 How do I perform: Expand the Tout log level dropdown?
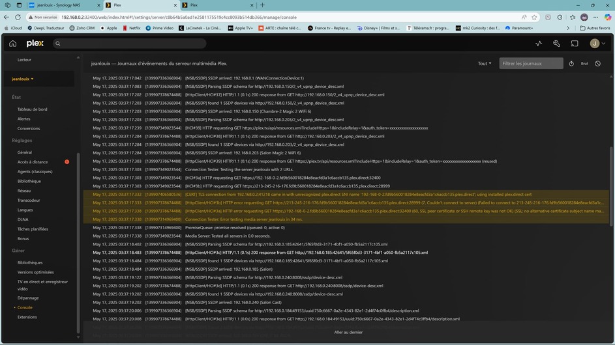485,63
